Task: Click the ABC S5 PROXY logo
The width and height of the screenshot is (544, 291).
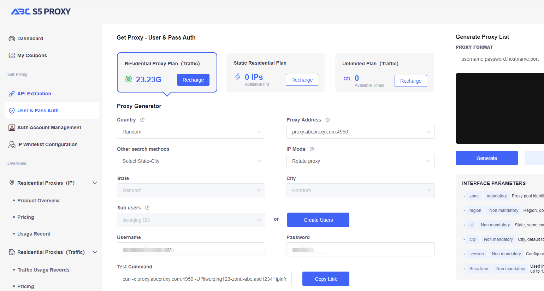Action: [41, 12]
